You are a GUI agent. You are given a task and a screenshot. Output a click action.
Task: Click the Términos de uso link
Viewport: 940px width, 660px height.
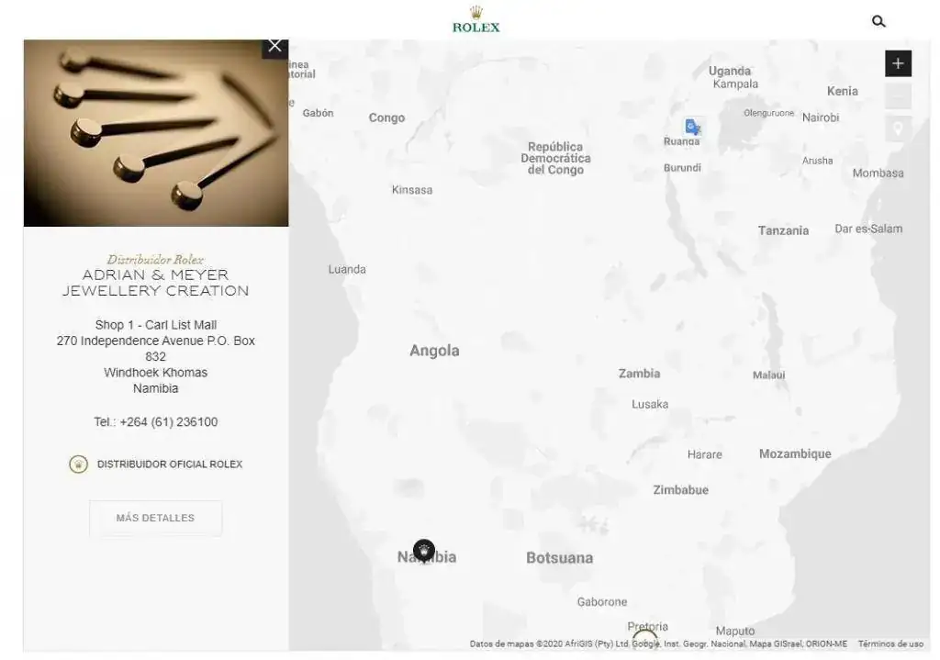890,643
